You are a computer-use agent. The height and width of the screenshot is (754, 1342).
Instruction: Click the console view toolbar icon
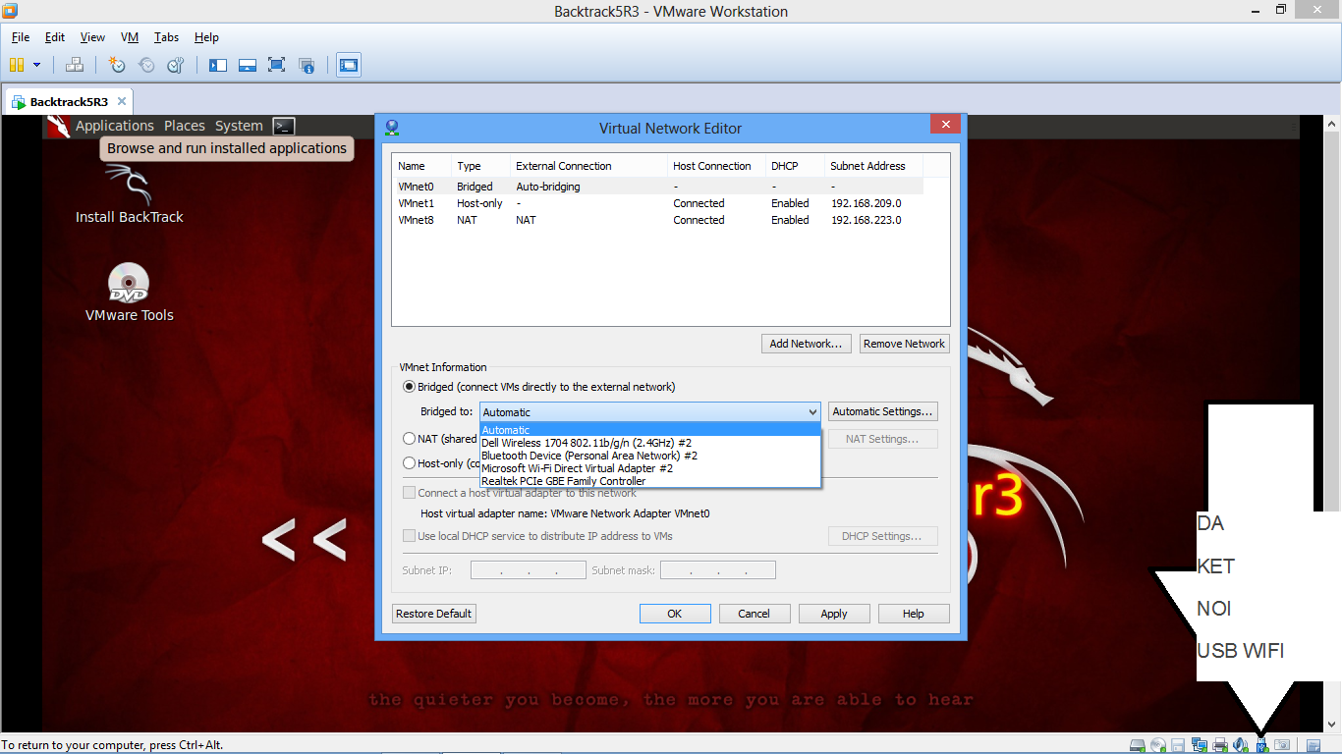click(x=349, y=65)
